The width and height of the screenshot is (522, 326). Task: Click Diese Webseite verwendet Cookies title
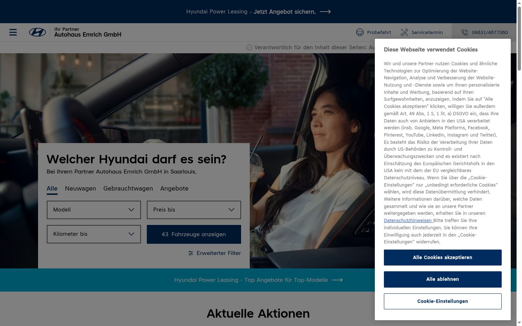[431, 50]
